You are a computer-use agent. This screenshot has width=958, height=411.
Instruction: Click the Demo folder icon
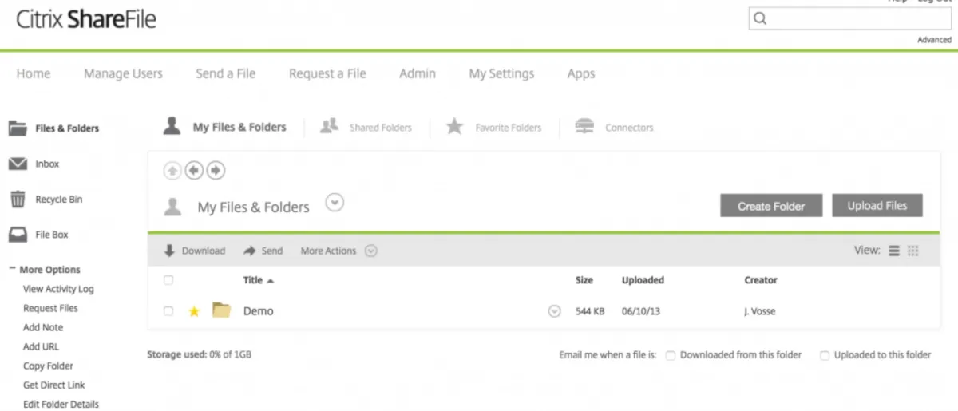point(221,310)
